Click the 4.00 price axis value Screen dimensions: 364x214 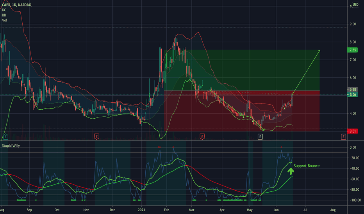(x=353, y=113)
